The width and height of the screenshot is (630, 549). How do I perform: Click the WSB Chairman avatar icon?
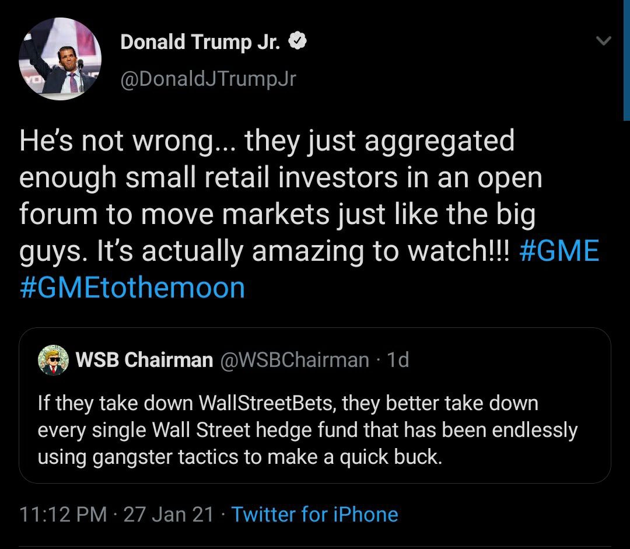53,360
